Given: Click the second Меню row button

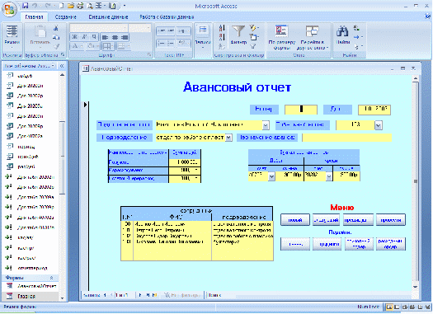Looking at the screenshot, I should point(326,220).
